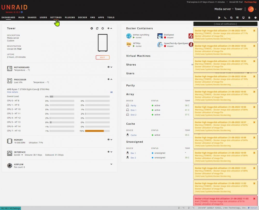Open the Dev 1 unassigned device link
This screenshot has width=259, height=210.
point(133,153)
